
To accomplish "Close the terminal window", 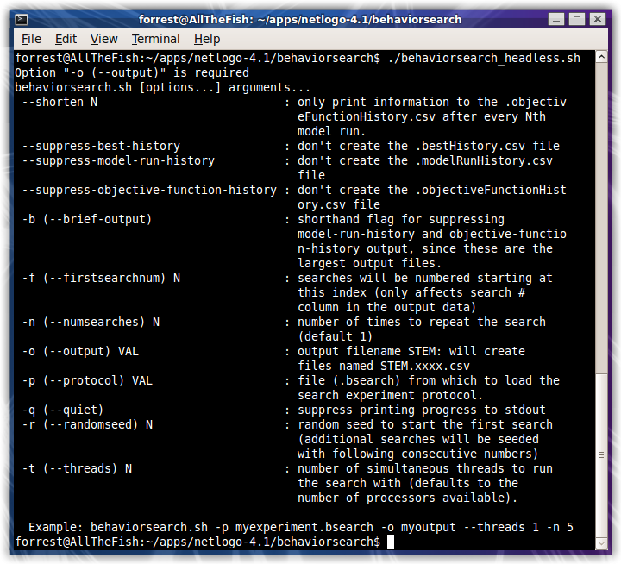I will [597, 19].
